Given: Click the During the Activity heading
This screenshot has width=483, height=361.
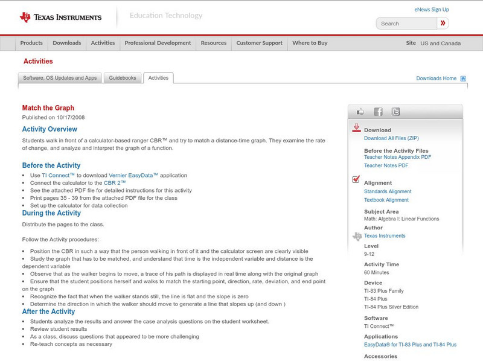Looking at the screenshot, I should pos(51,213).
